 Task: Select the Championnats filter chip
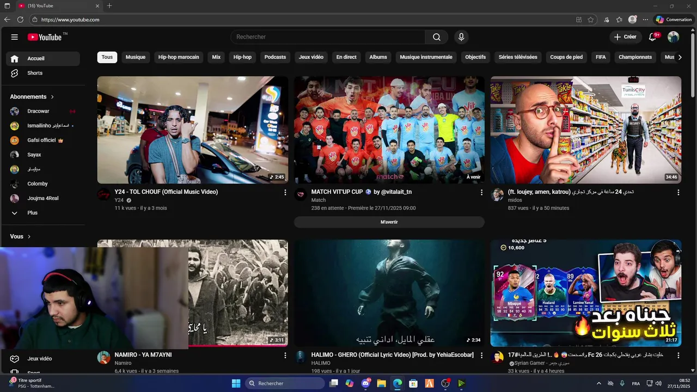coord(635,57)
